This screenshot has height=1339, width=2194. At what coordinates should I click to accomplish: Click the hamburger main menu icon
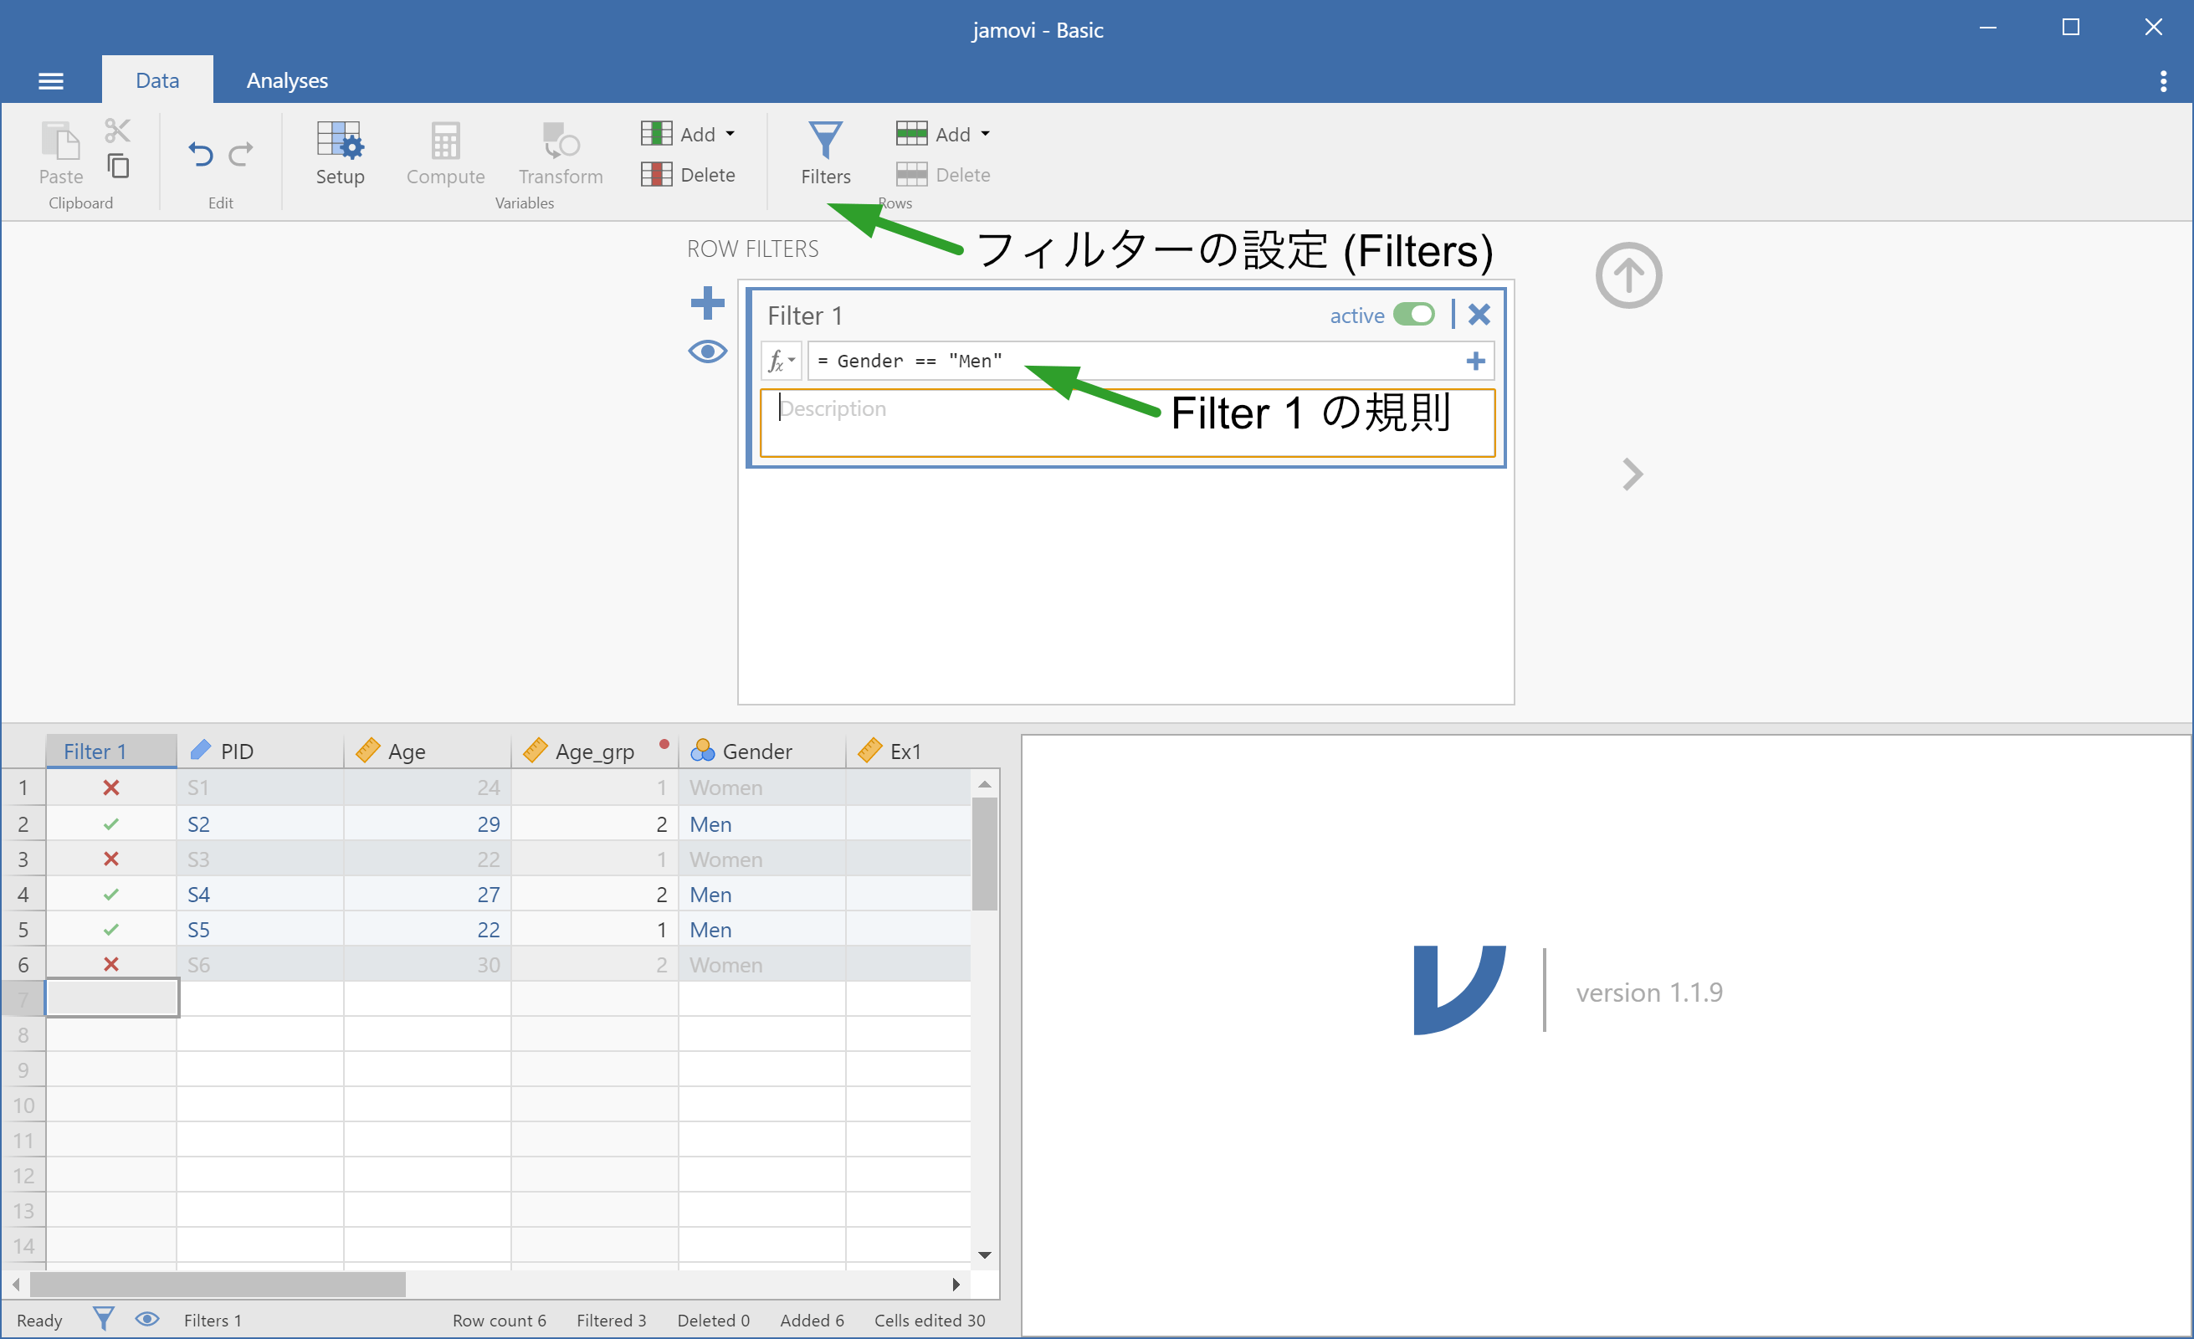pos(51,81)
